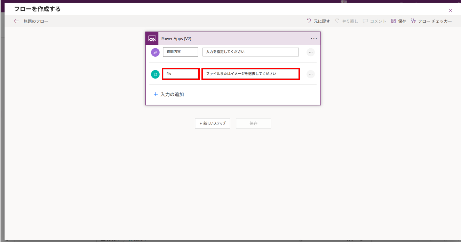Click やり直し redo button
The width and height of the screenshot is (461, 242).
pyautogui.click(x=347, y=21)
